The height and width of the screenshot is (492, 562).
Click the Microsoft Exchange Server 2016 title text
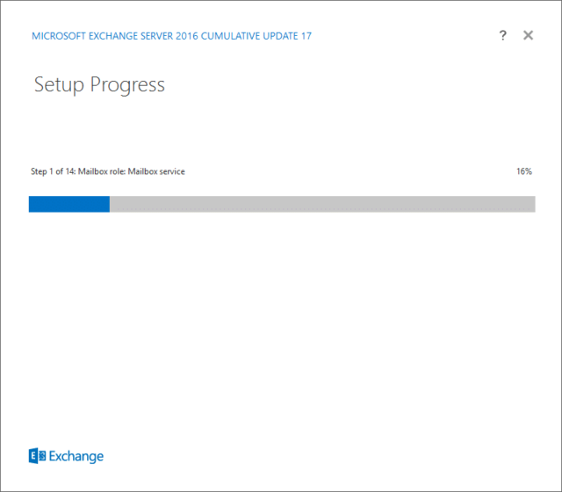[x=171, y=36]
